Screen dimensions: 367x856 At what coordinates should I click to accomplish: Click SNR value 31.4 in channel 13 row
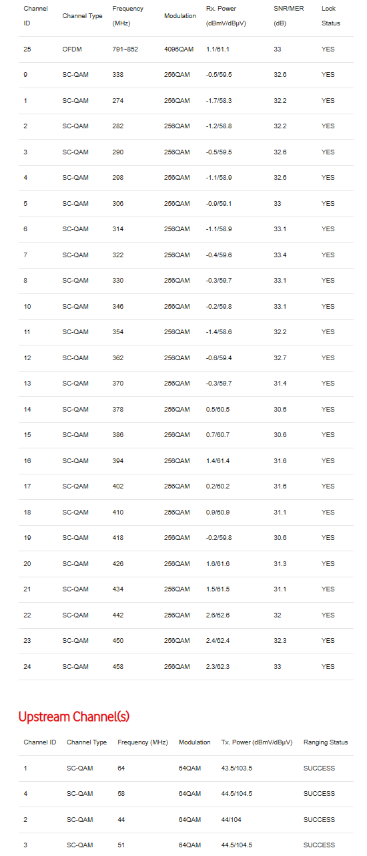pos(280,384)
